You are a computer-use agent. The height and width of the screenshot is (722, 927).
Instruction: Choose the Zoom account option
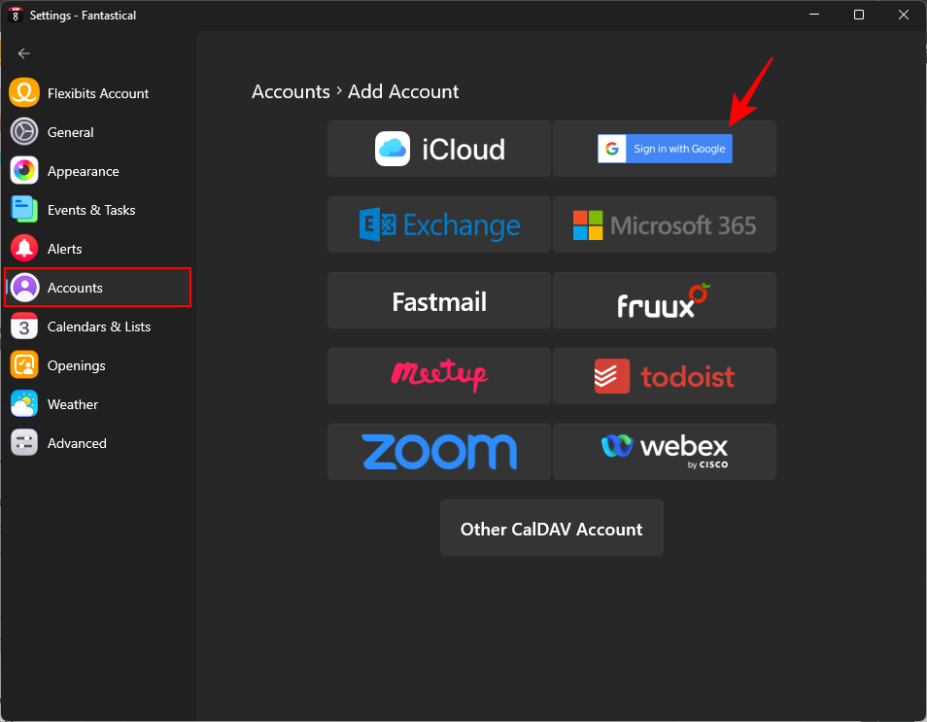tap(439, 452)
